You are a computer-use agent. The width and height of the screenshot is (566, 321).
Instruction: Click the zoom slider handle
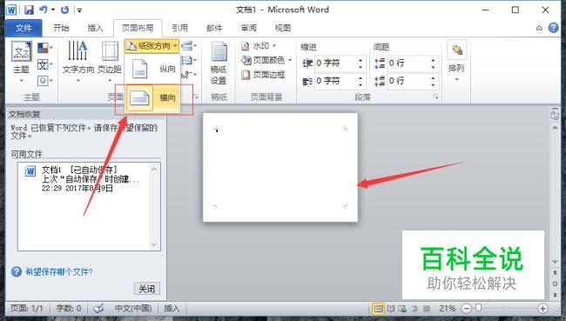[x=479, y=308]
